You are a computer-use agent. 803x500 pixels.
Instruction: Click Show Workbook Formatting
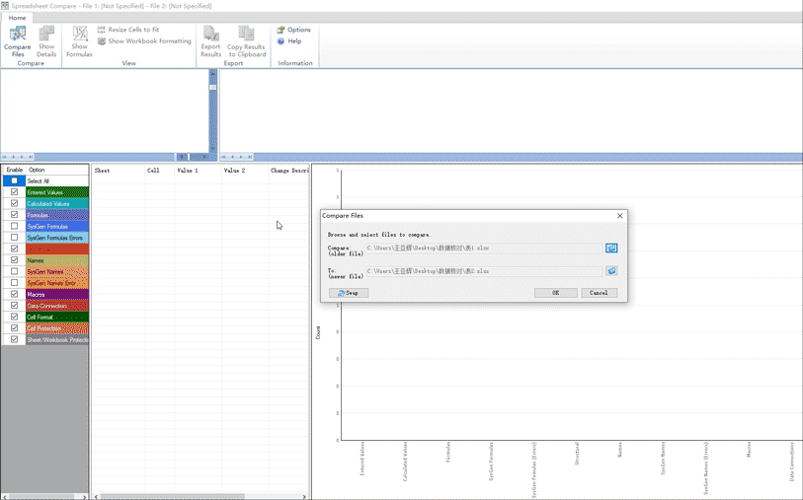[144, 41]
